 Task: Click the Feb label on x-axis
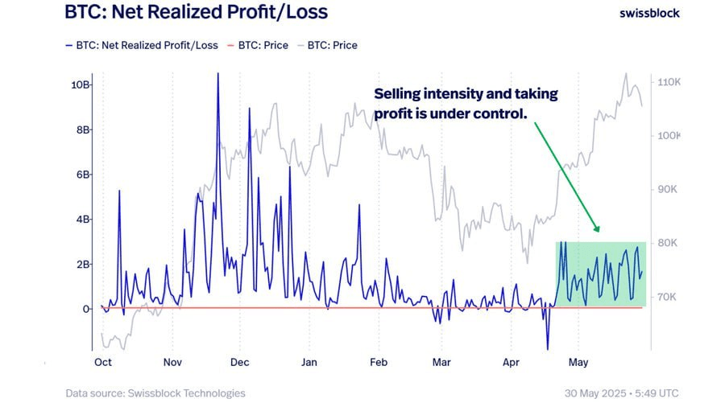click(x=379, y=362)
